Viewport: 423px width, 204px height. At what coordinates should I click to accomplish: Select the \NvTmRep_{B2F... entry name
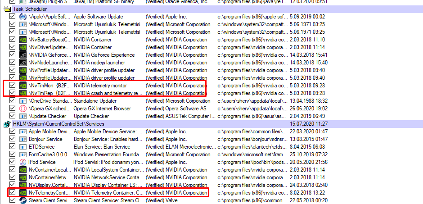50,93
